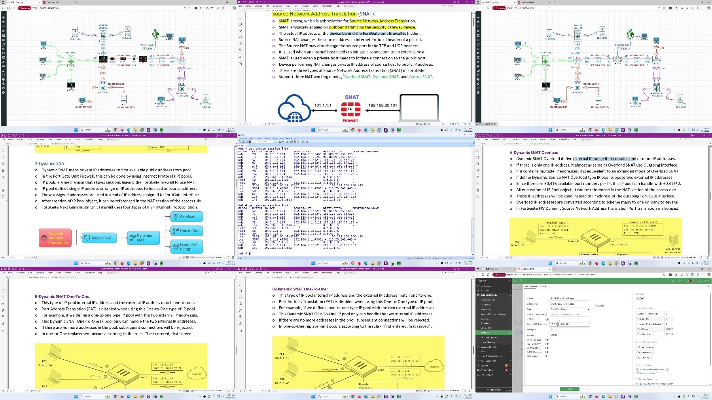Go back in the FortiGate browser window
This screenshot has height=400, width=712.
(x=477, y=275)
